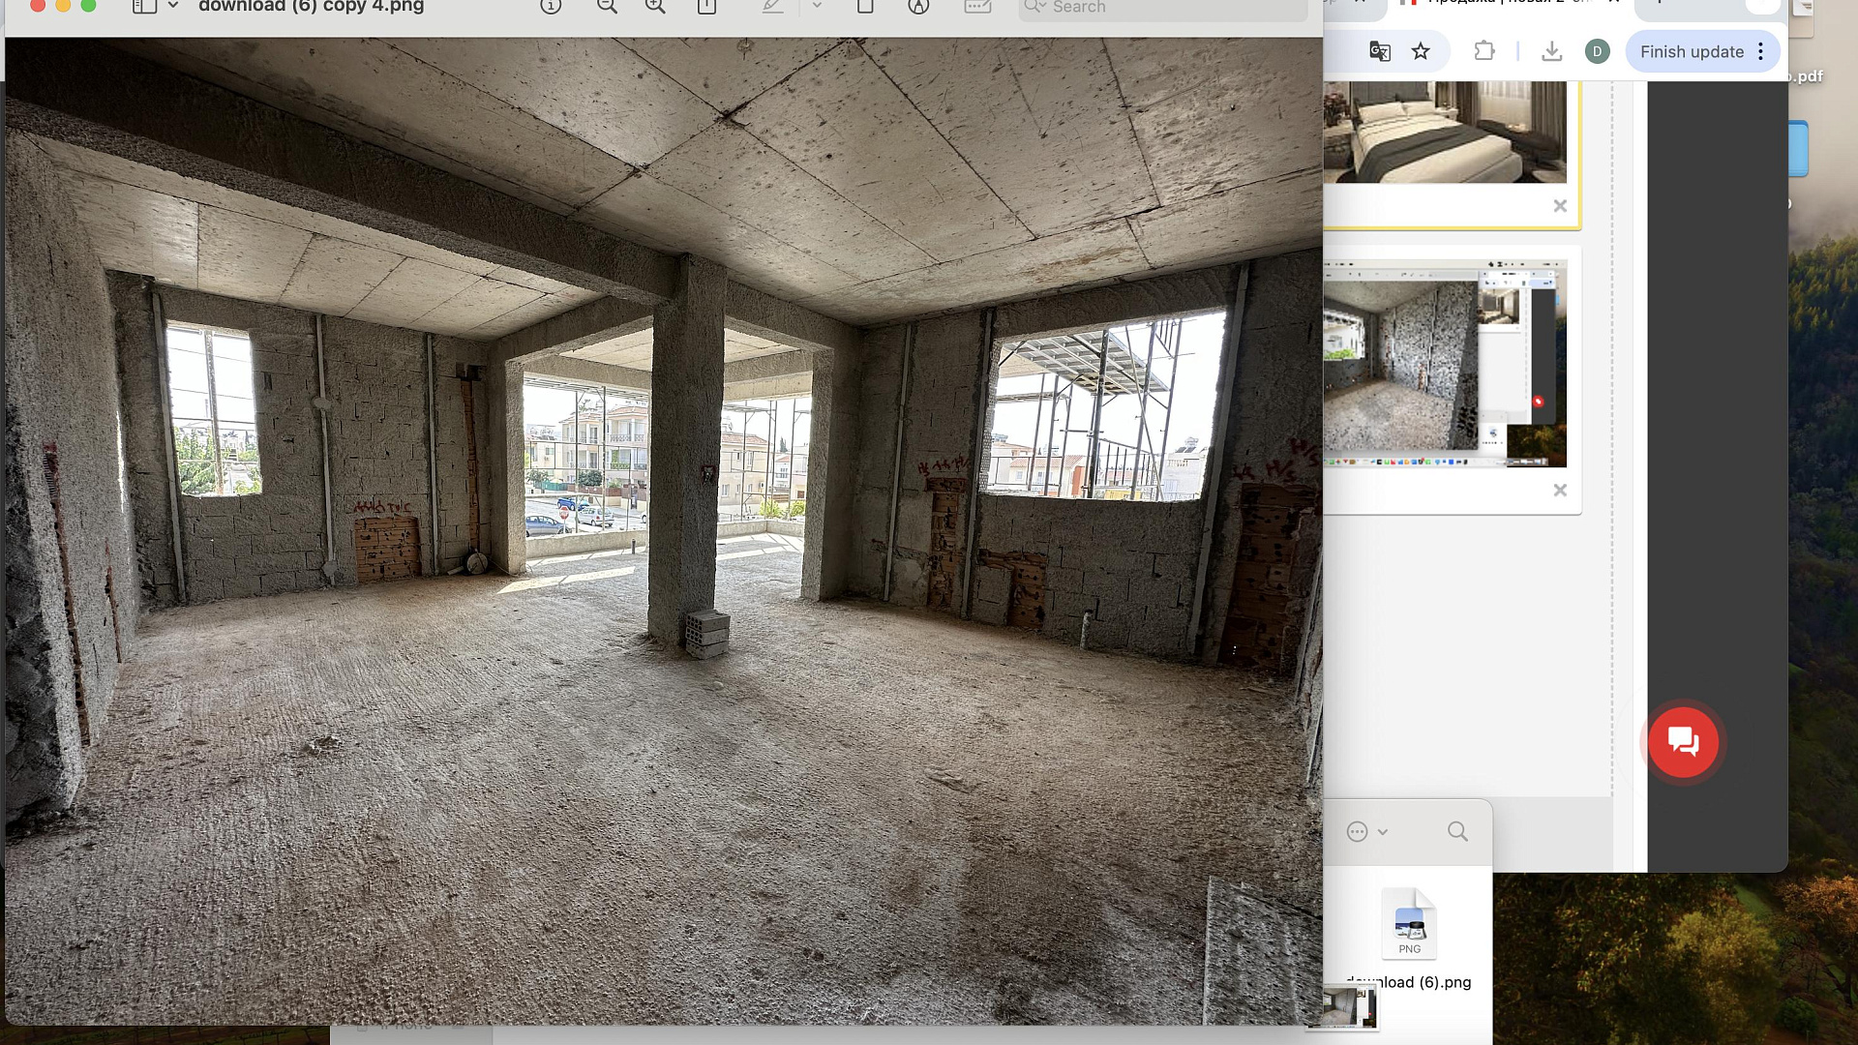Click the share icon in Preview toolbar
This screenshot has width=1858, height=1045.
707,7
